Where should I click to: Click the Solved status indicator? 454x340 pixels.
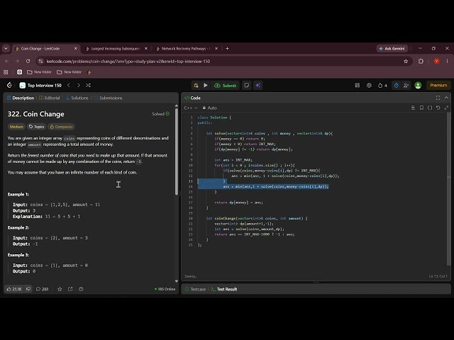161,114
